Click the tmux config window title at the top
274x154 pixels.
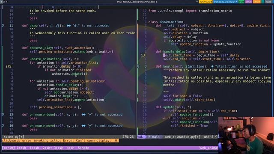[137, 2]
